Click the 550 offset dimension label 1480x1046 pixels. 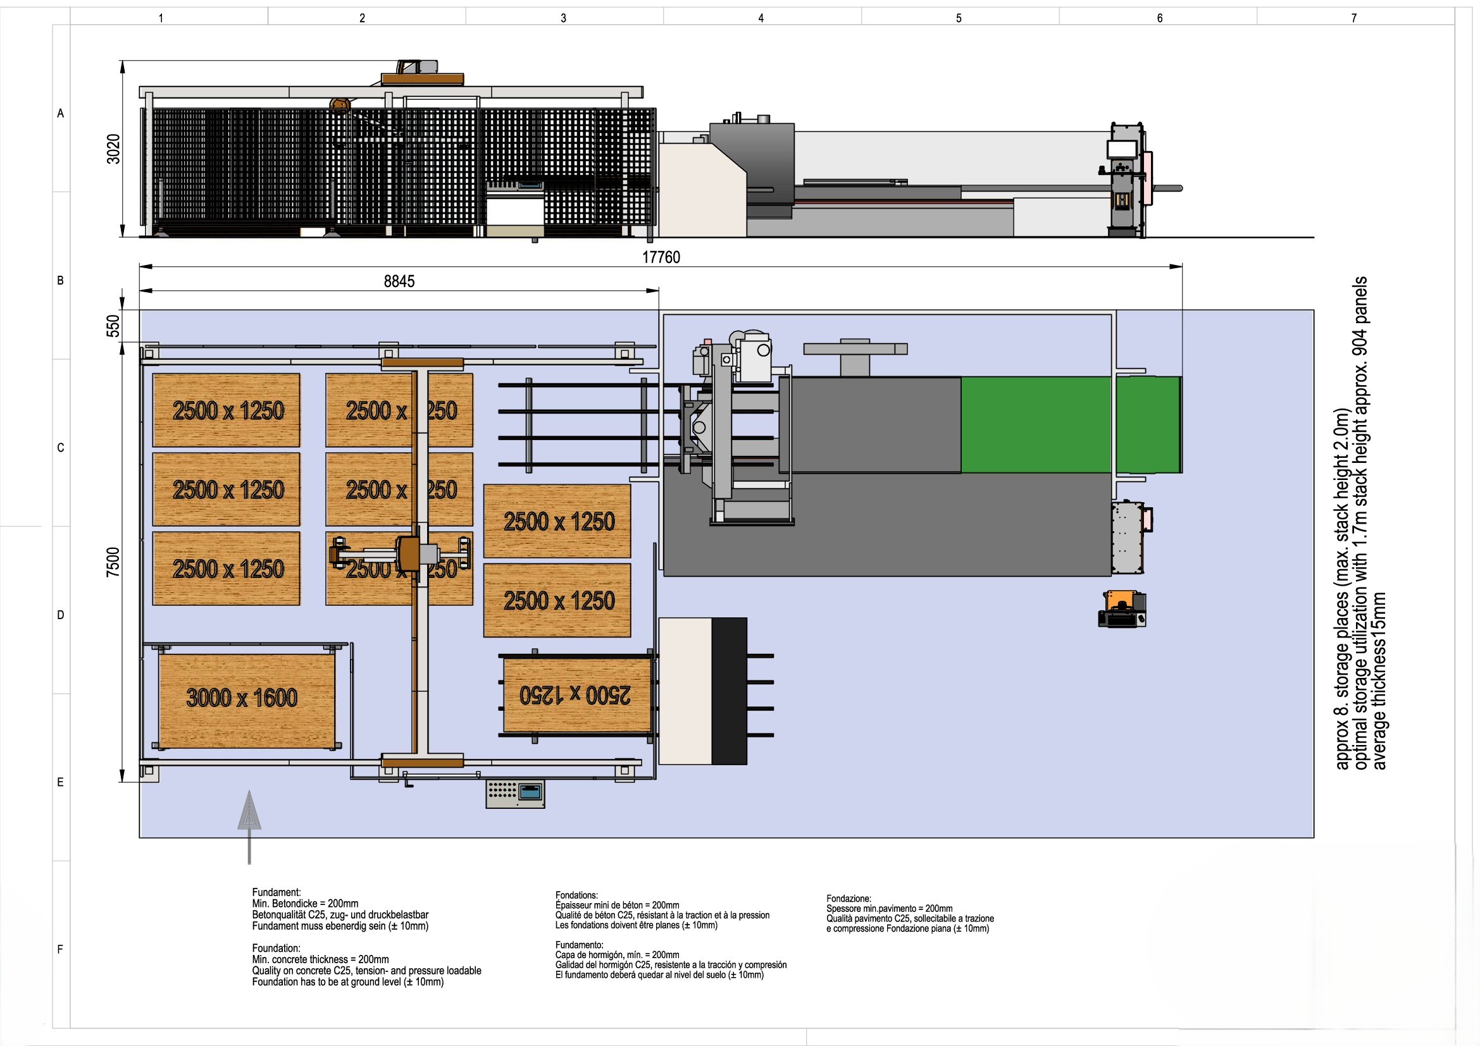click(113, 326)
